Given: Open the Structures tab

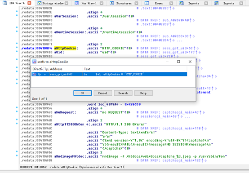Looking at the screenshot, I should tap(124, 3).
